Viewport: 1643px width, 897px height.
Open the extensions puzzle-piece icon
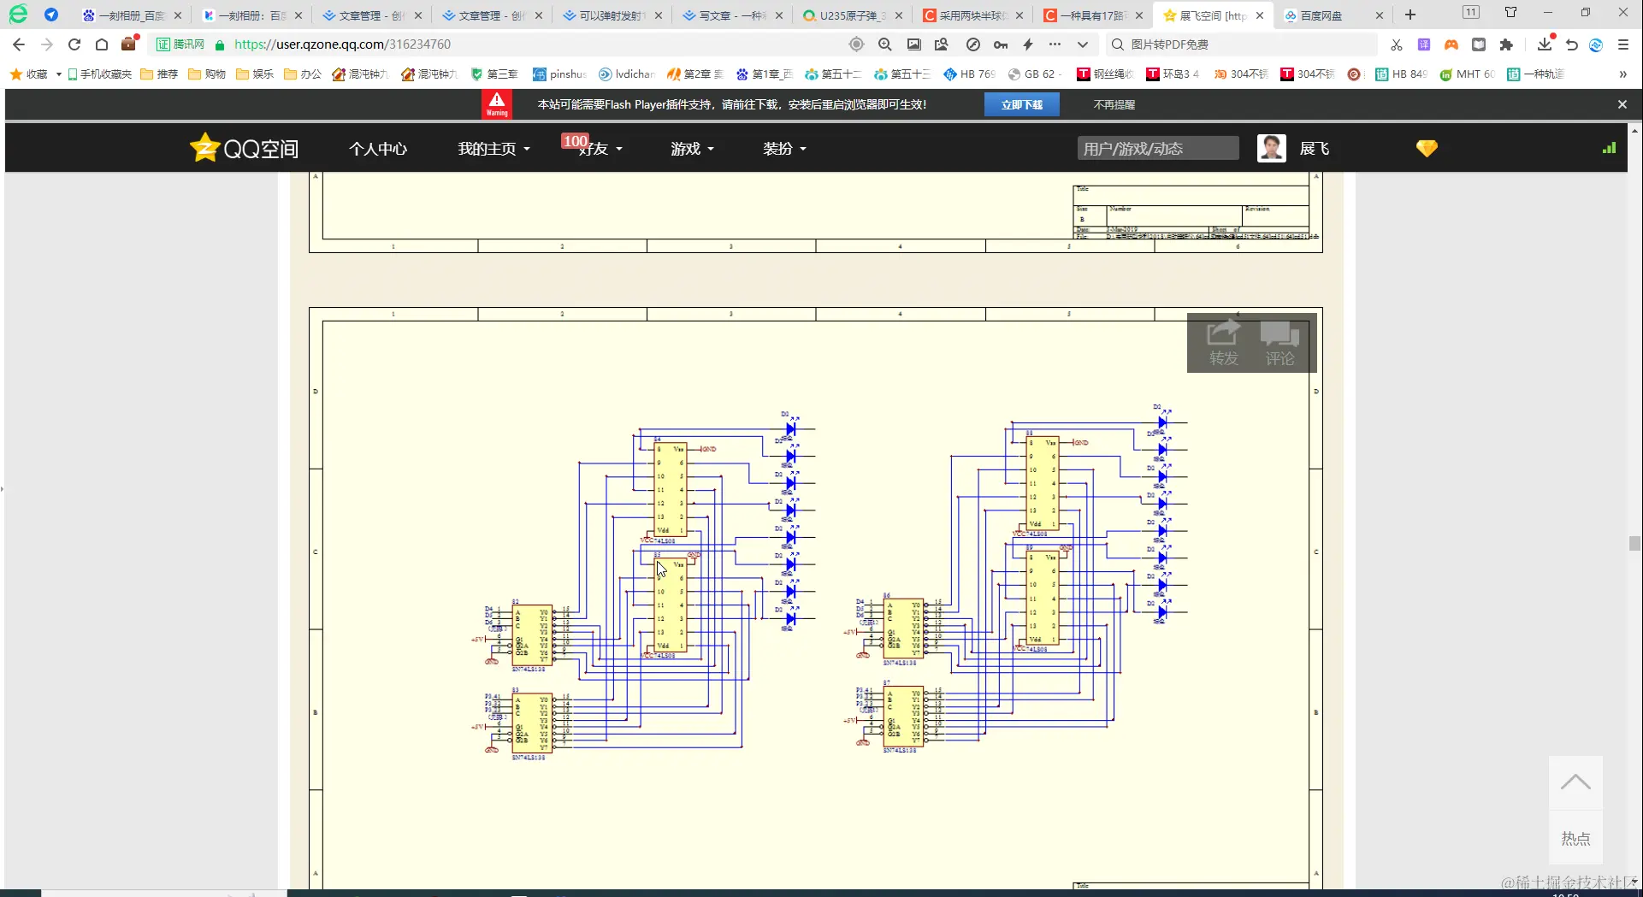1506,44
